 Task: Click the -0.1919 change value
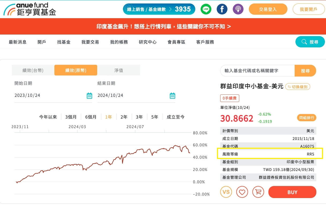(x=265, y=122)
